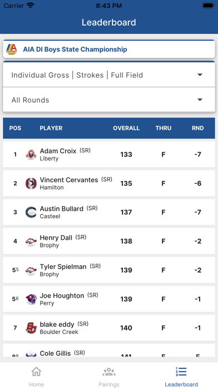Open the Pairings people icon
This screenshot has height=388, width=218.
pyautogui.click(x=109, y=372)
